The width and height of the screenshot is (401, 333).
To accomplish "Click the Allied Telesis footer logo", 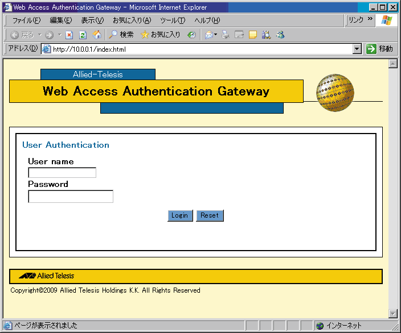I will tap(46, 276).
